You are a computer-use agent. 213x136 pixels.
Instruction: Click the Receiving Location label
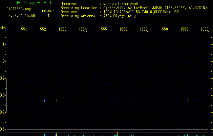(79, 8)
